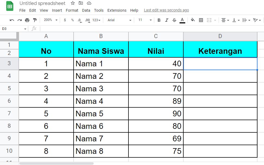This screenshot has height=165, width=264.
Task: Select row 10 header
Action: (9, 151)
